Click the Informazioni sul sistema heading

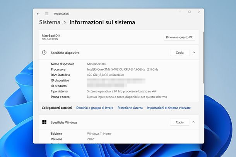102,22
